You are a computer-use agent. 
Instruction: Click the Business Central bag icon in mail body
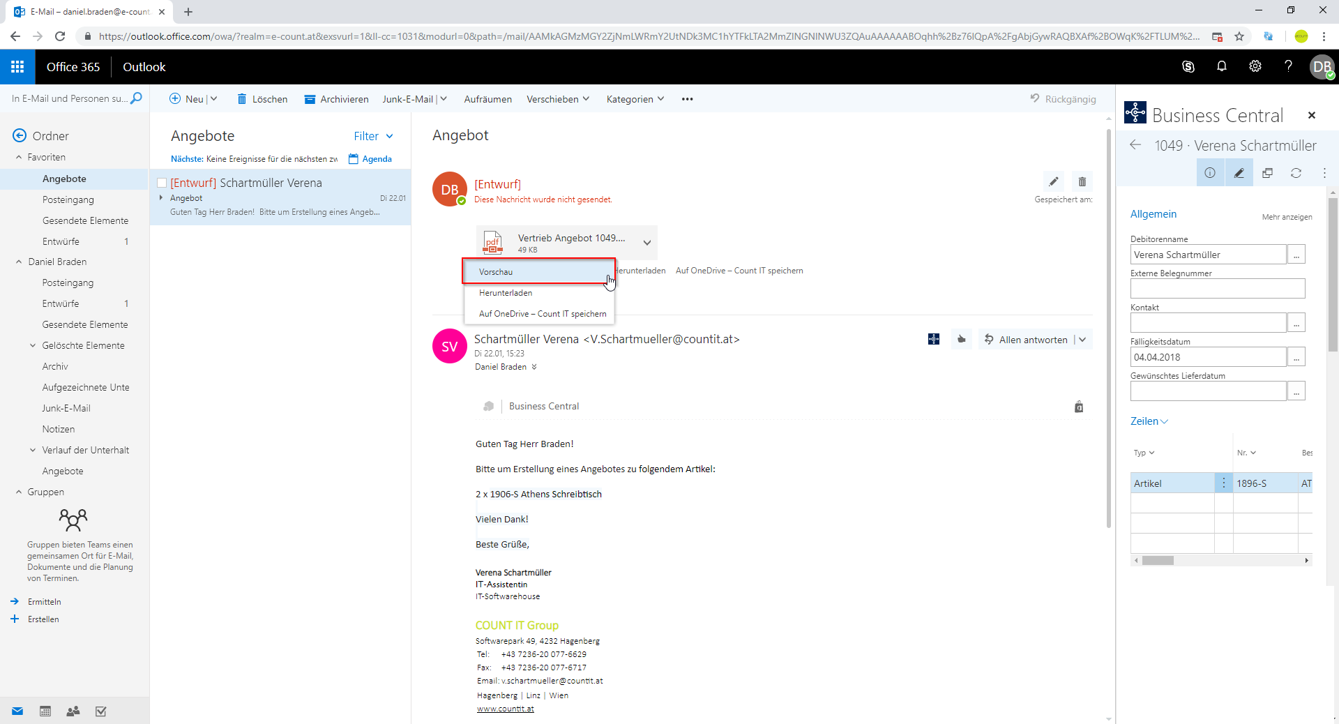(x=1079, y=407)
